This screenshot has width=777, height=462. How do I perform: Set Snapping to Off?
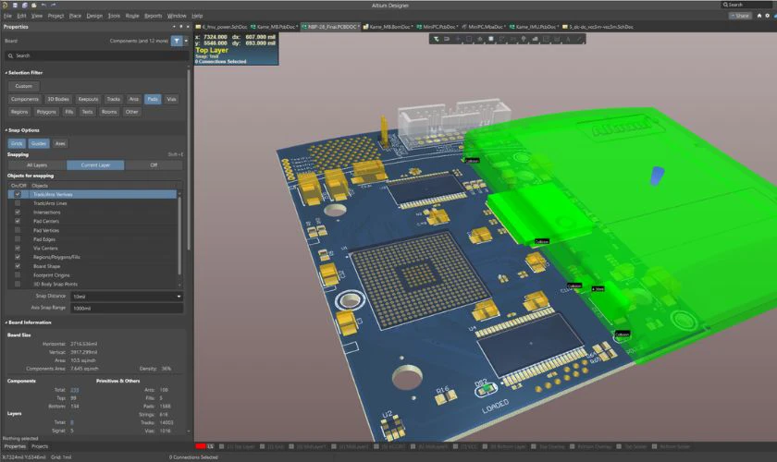(154, 165)
